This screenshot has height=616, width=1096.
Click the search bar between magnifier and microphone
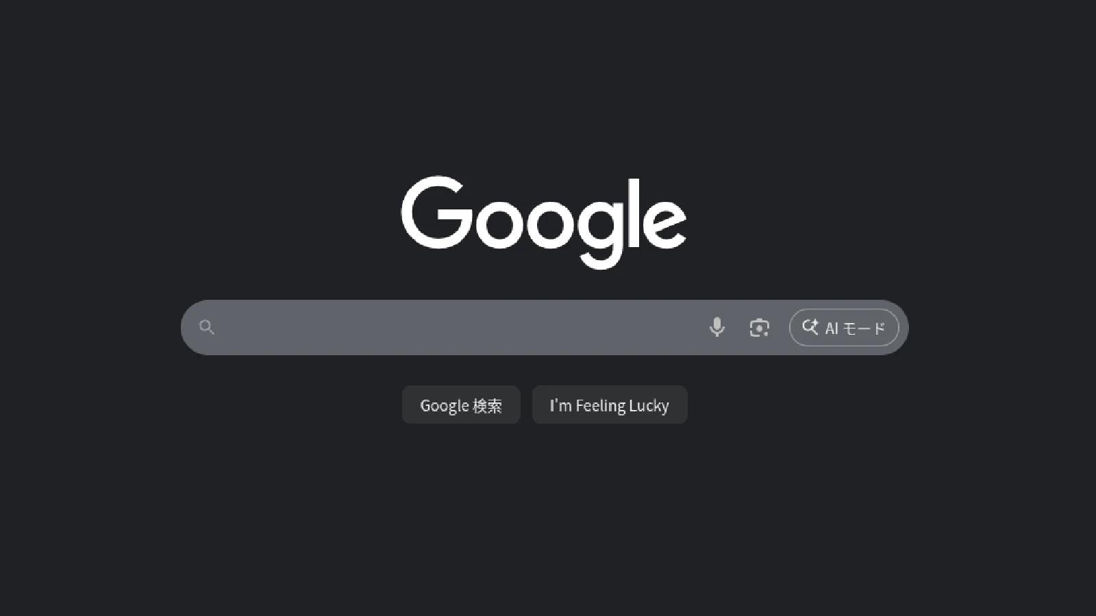459,327
